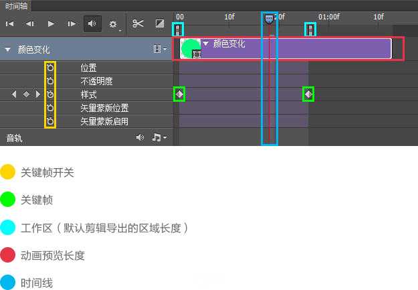
Task: Open the audio track music note menu
Action: click(159, 137)
